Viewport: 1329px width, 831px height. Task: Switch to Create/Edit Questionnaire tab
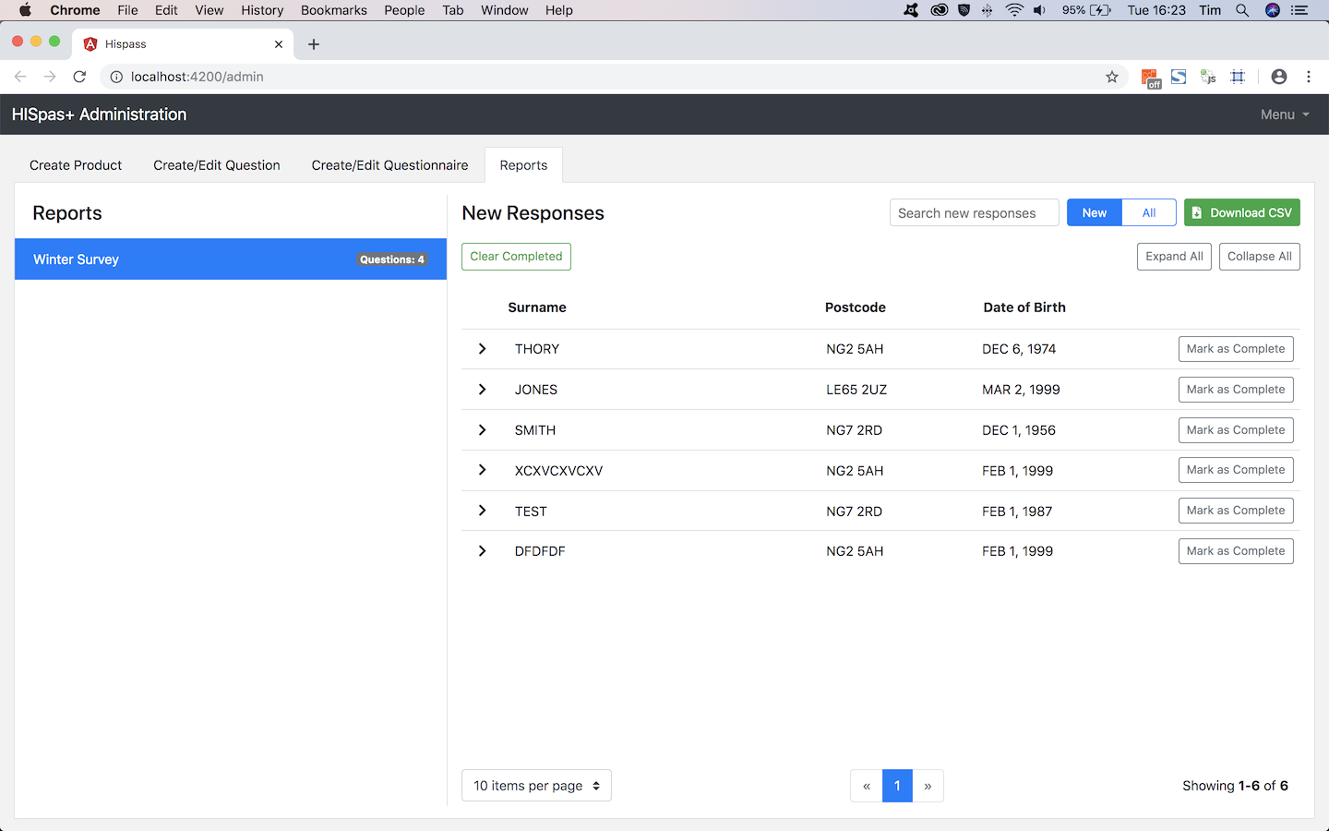click(x=389, y=165)
